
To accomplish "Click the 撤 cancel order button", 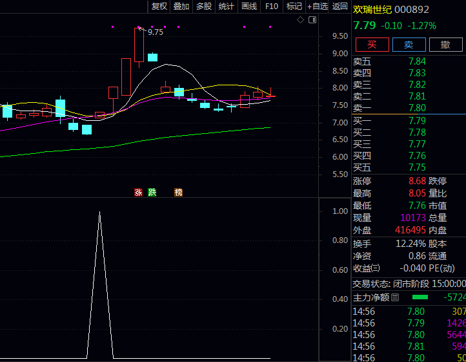I will (445, 45).
